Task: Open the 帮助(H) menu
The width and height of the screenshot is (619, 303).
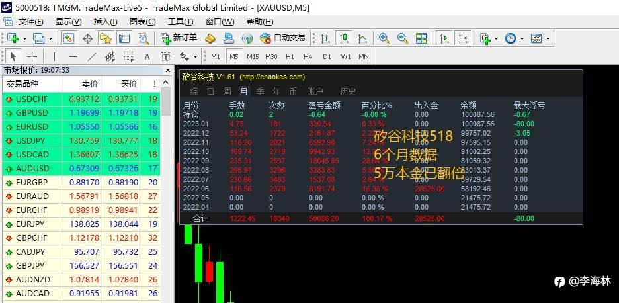Action: point(260,22)
